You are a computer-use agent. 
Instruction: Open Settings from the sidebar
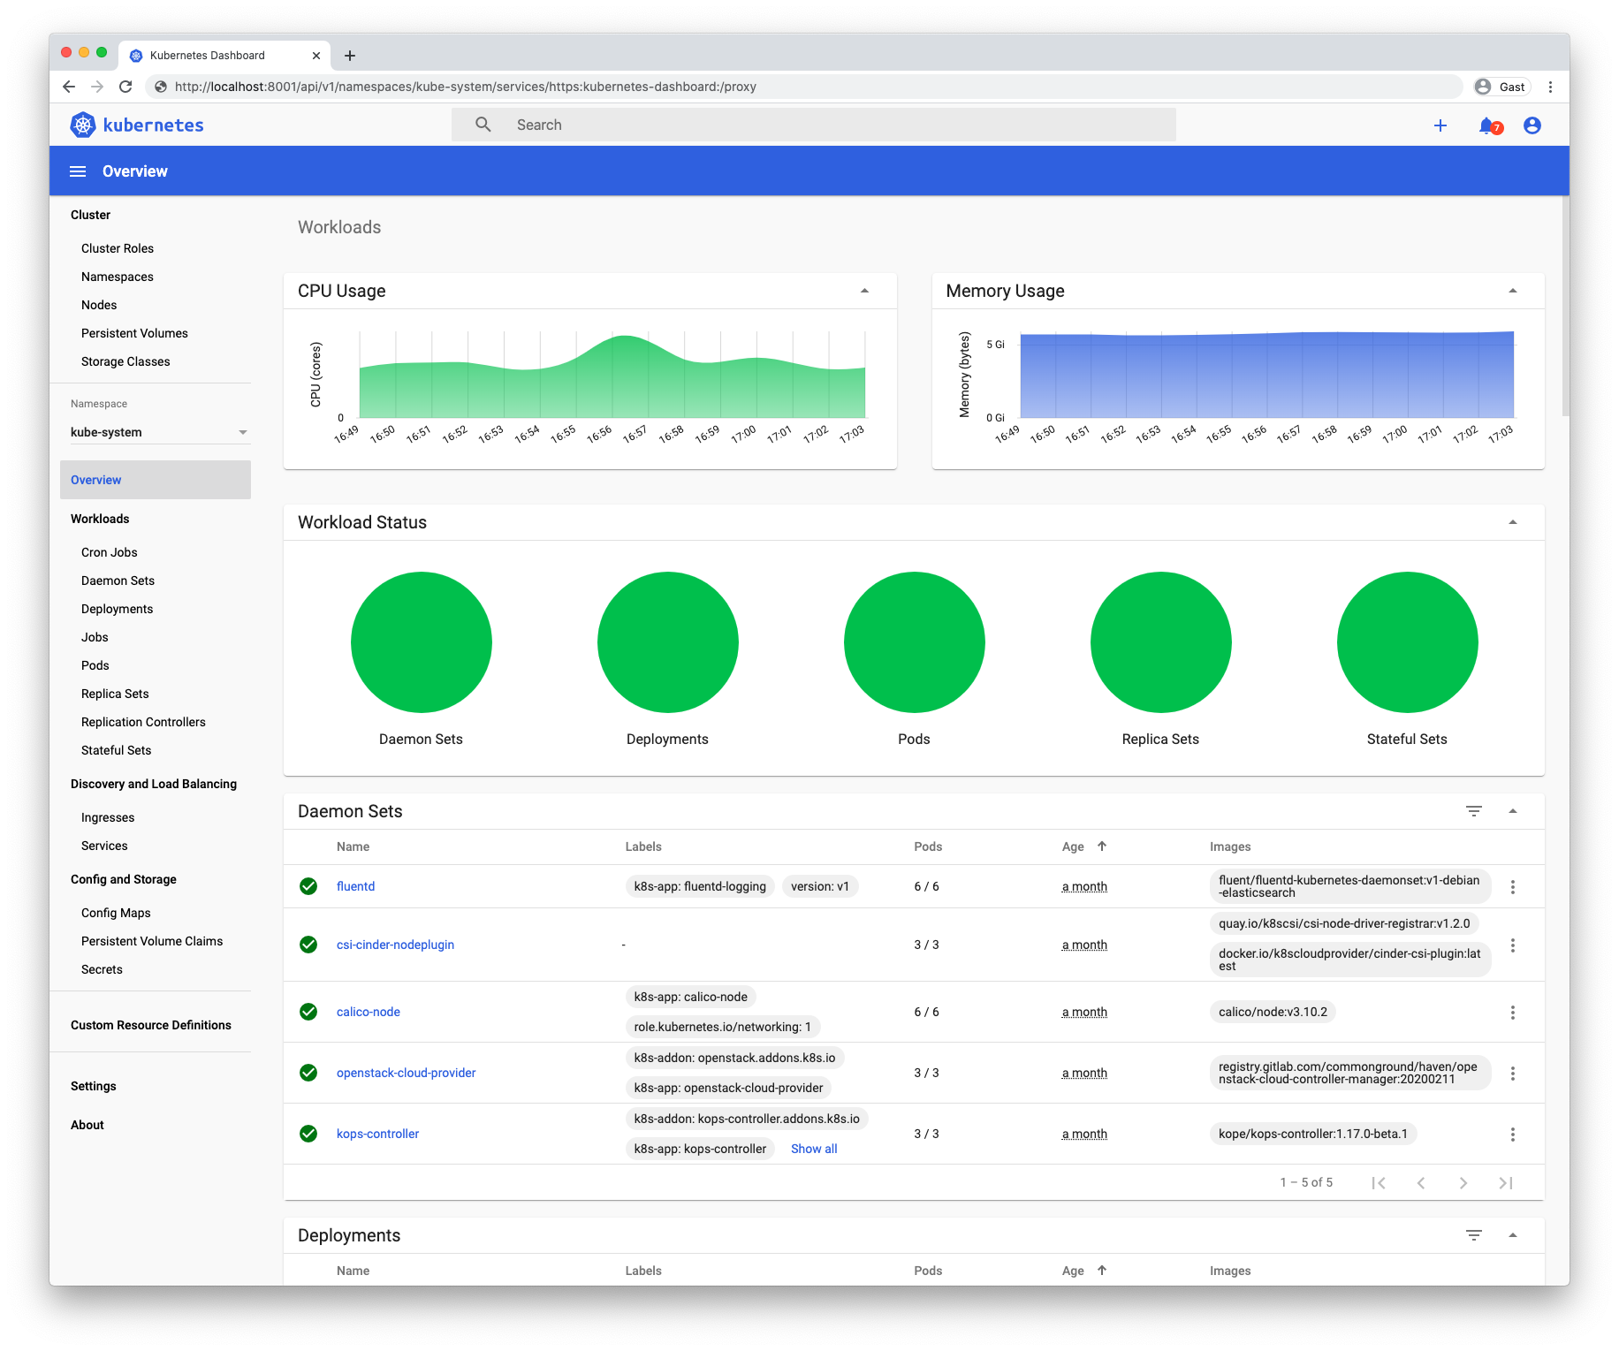tap(93, 1085)
